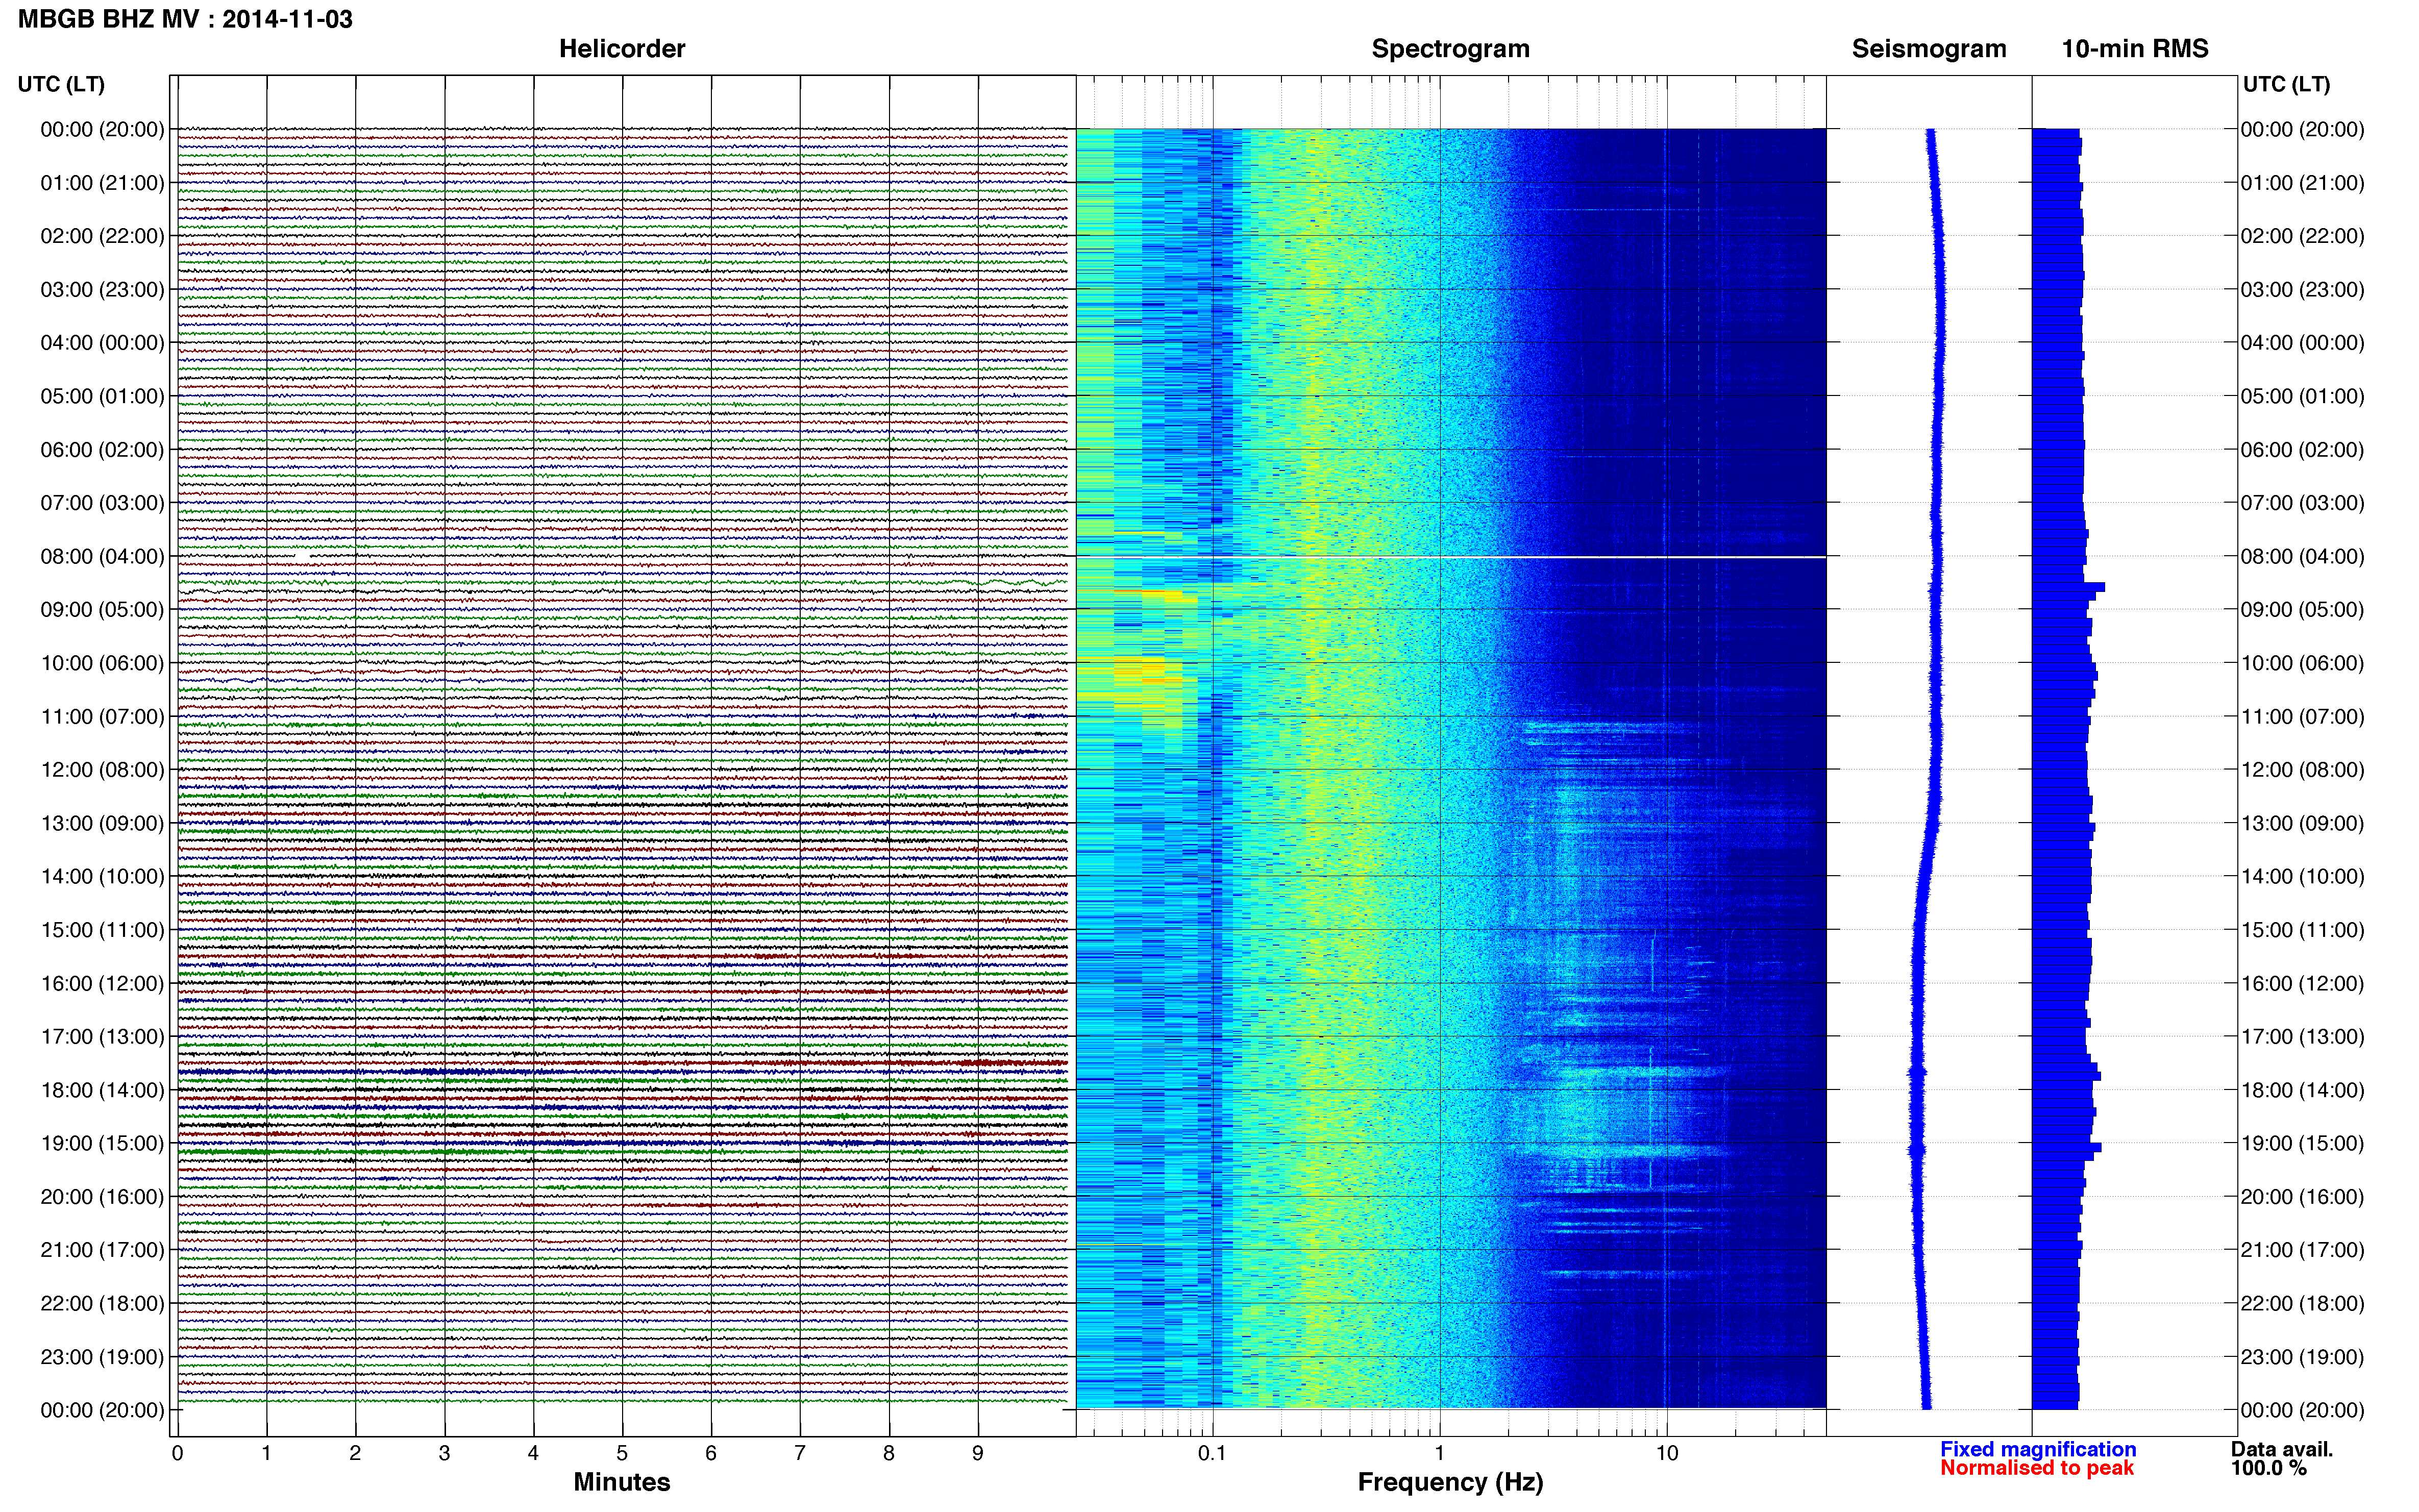Click left time label 19:00 (15:00)
2419x1512 pixels.
pyautogui.click(x=102, y=1143)
